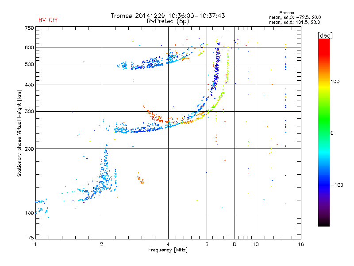Click the "Stationary phase Virtual Height [km]" axis title
The height and width of the screenshot is (266, 354).
[x=19, y=133]
